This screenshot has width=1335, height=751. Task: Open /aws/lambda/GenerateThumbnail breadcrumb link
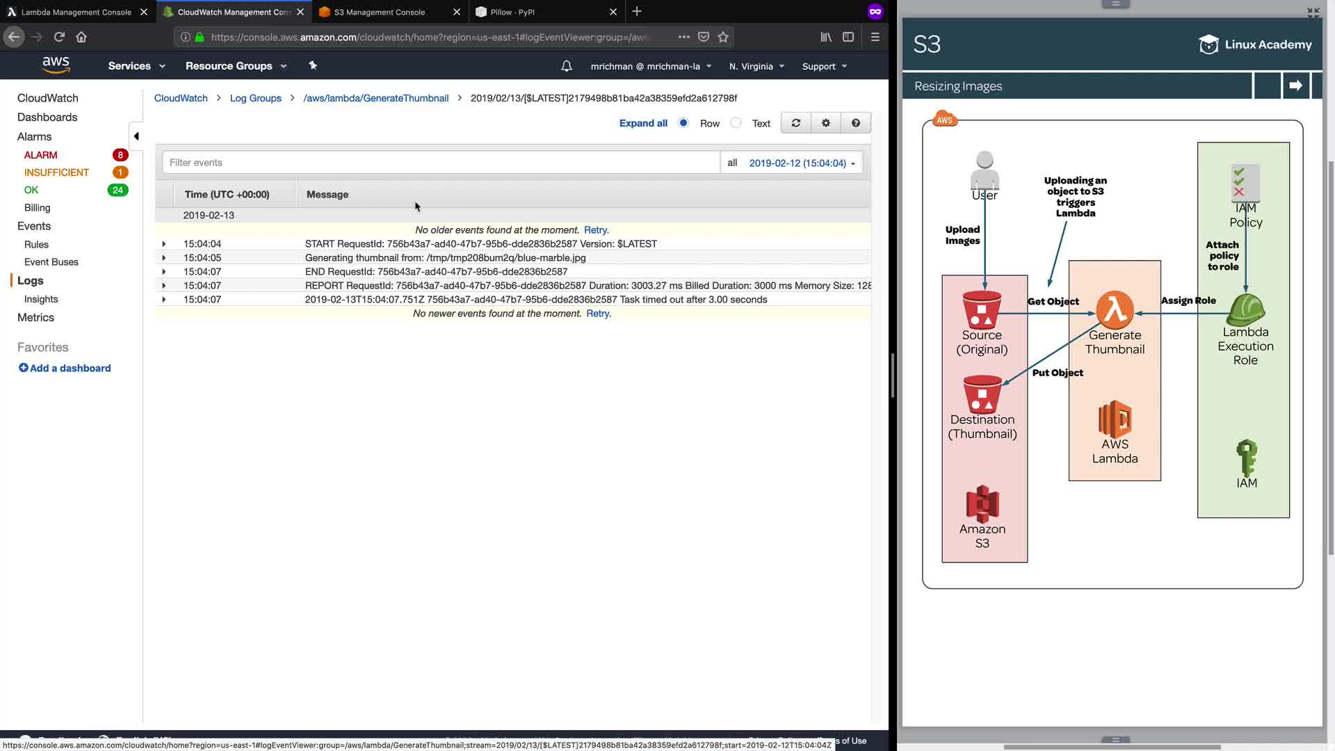pos(375,98)
